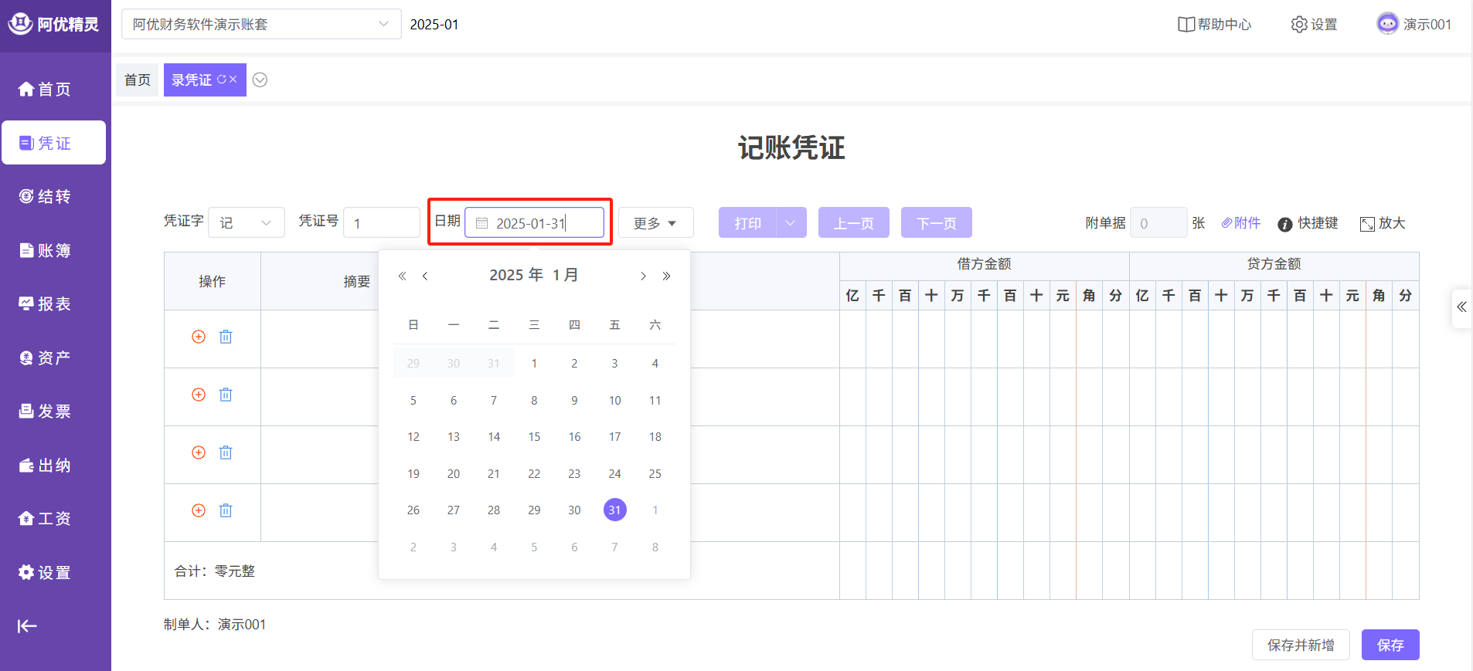Click the previous year double-arrow in calendar
The height and width of the screenshot is (671, 1473).
tap(402, 276)
